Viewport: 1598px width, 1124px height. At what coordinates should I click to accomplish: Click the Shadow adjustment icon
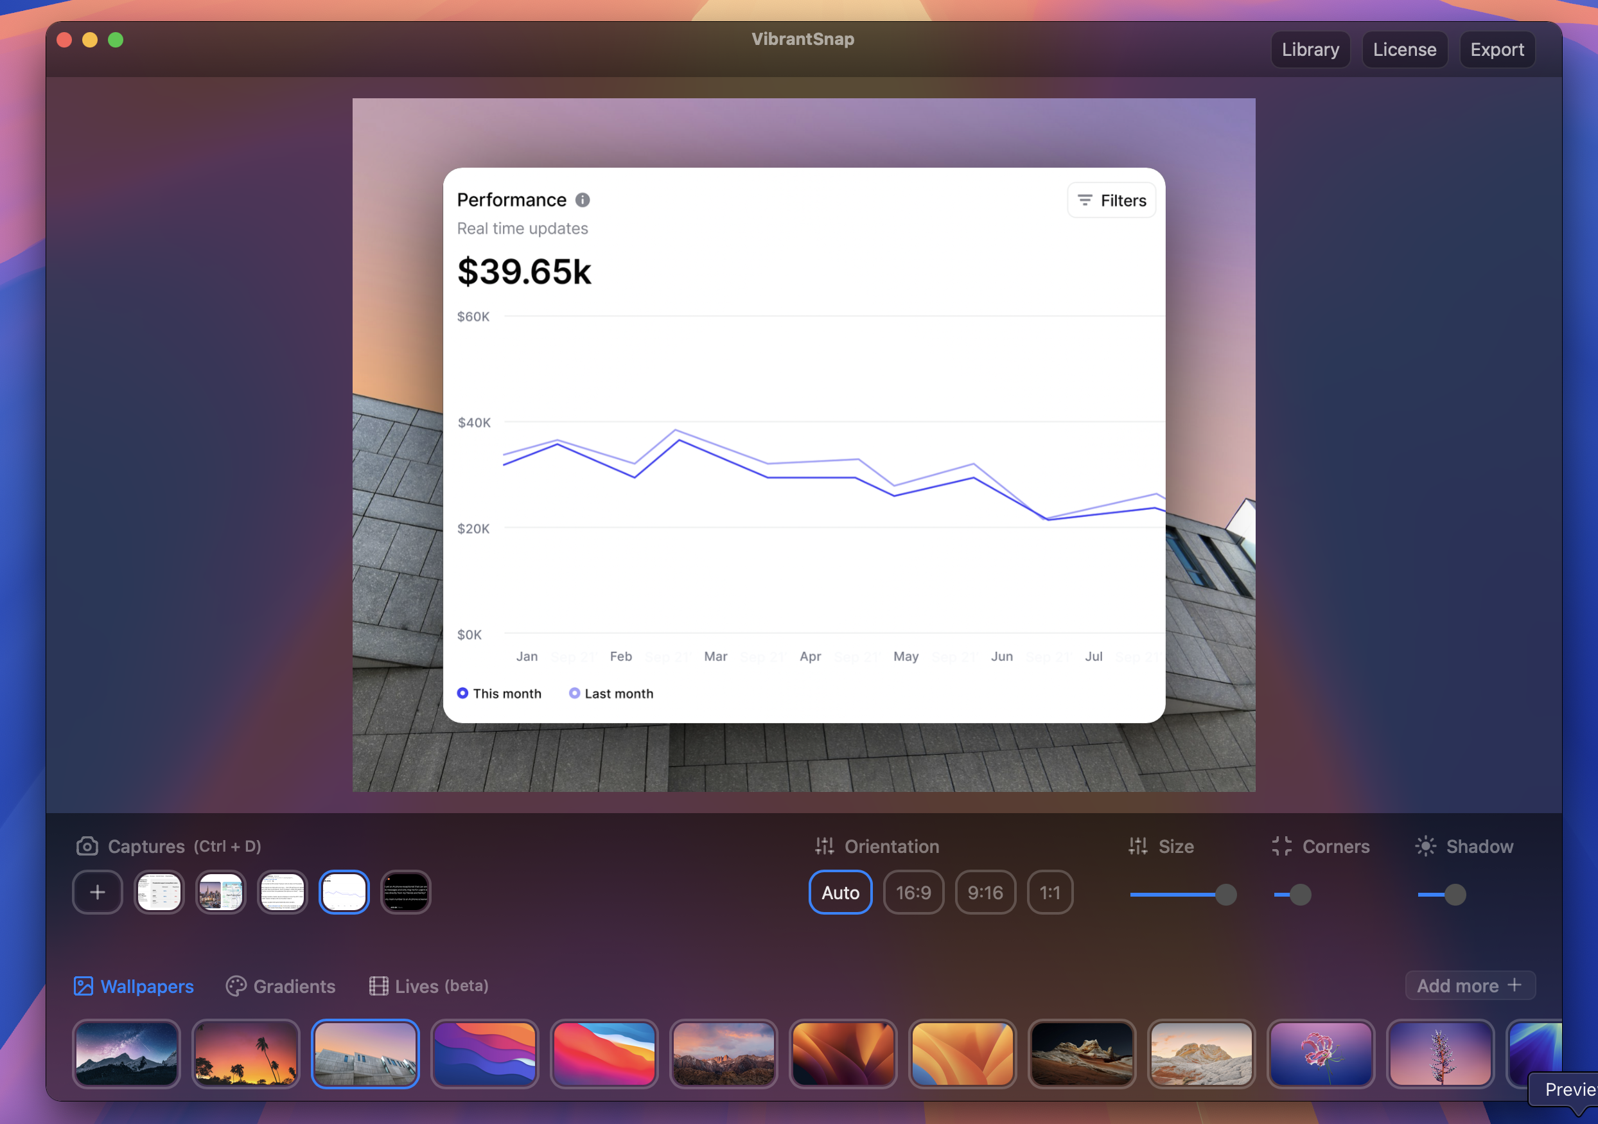pos(1427,845)
